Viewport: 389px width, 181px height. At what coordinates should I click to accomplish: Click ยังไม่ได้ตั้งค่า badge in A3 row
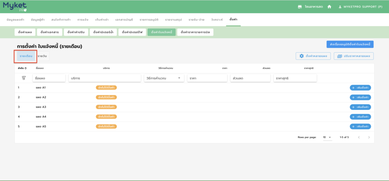106,107
